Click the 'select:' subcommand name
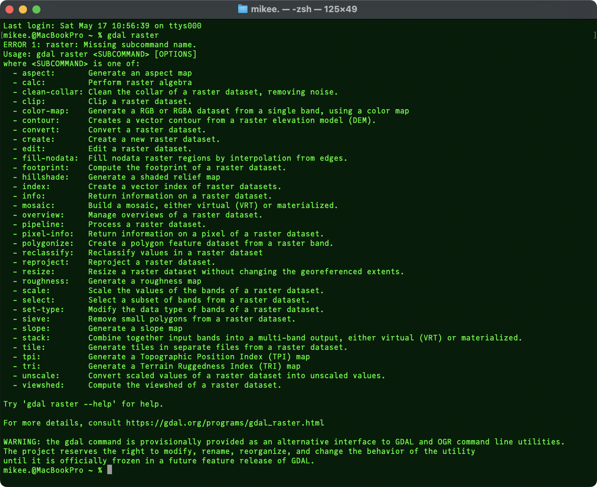Screen dimensions: 597x487 pyautogui.click(x=38, y=300)
